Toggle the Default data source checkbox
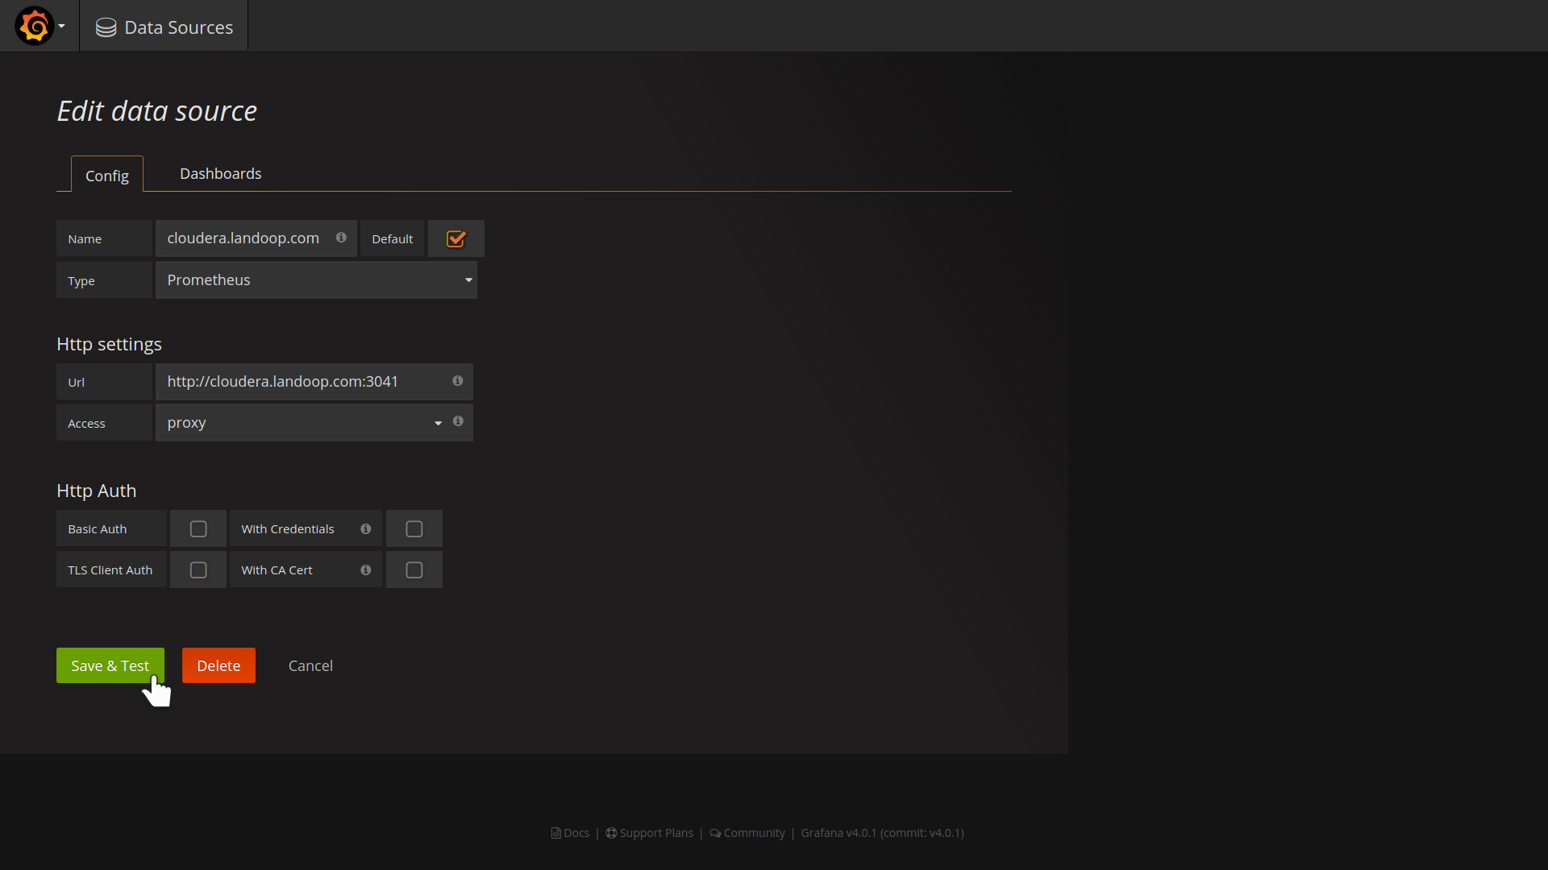 pyautogui.click(x=456, y=238)
